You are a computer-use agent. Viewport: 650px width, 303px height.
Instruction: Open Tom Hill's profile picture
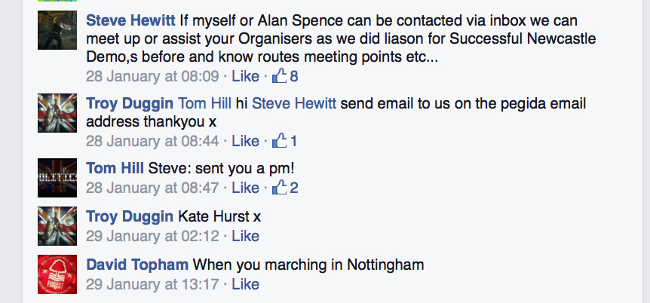click(x=57, y=179)
